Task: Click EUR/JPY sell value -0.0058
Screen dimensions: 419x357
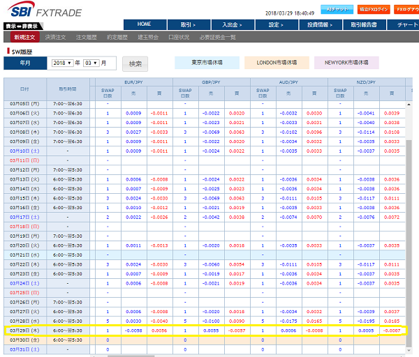Action: pyautogui.click(x=133, y=331)
